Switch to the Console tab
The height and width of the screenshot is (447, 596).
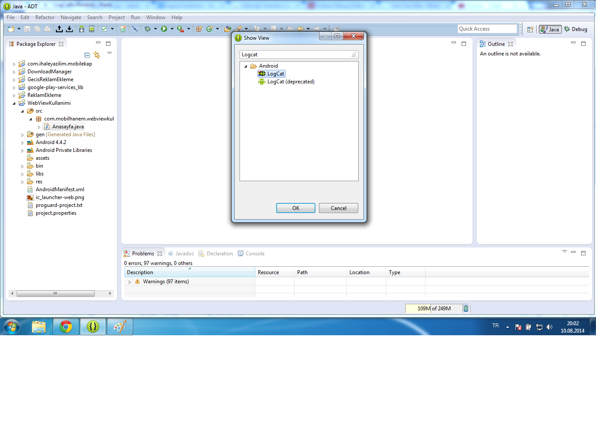[251, 254]
